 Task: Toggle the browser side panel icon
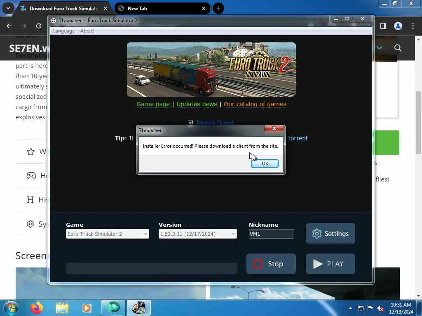pyautogui.click(x=383, y=26)
